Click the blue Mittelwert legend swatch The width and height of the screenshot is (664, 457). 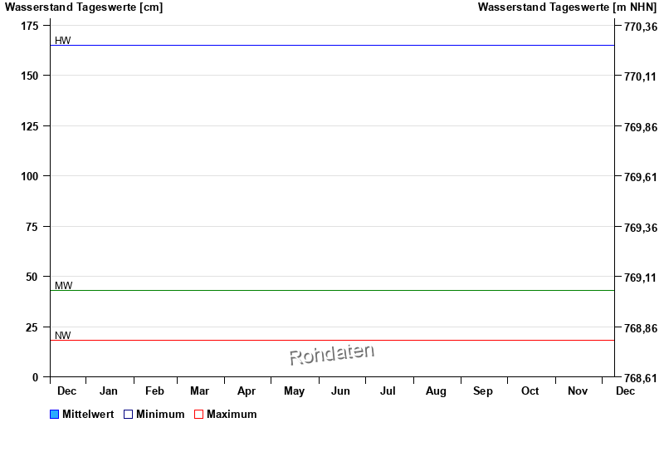coord(55,414)
